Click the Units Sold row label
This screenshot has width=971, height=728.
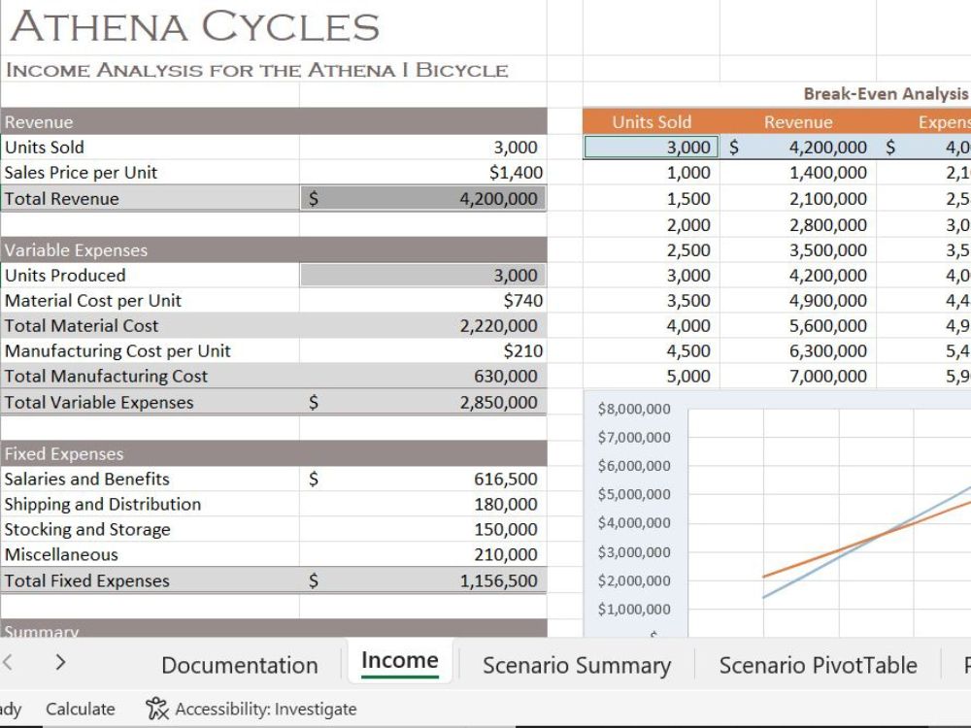tap(45, 148)
